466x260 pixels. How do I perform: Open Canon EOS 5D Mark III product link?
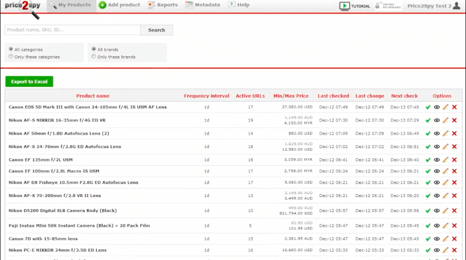coord(88,107)
